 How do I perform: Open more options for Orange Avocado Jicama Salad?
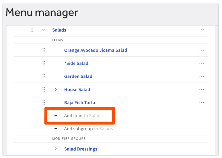pos(202,50)
